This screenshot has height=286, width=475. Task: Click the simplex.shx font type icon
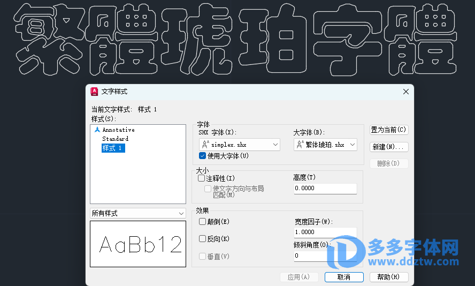point(206,145)
